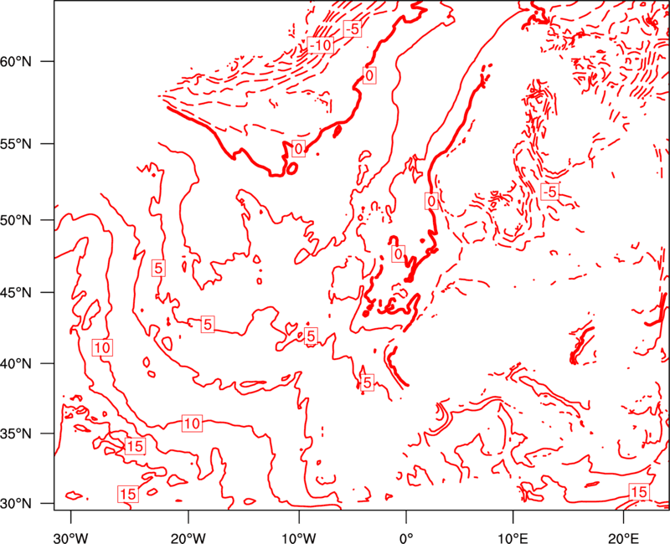The width and height of the screenshot is (670, 544).
Task: Click the 10°E longitude axis label
Action: (x=513, y=537)
